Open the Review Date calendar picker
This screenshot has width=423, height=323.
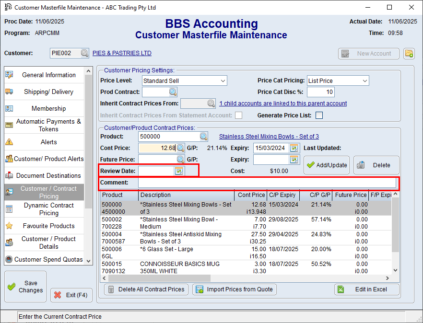pyautogui.click(x=179, y=171)
